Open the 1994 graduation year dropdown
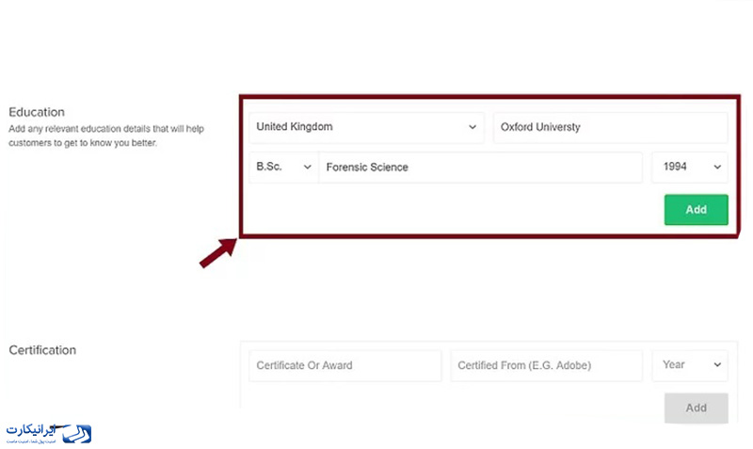The image size is (753, 449). [x=690, y=168]
